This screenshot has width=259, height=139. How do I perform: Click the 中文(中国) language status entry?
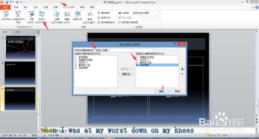pos(54,135)
